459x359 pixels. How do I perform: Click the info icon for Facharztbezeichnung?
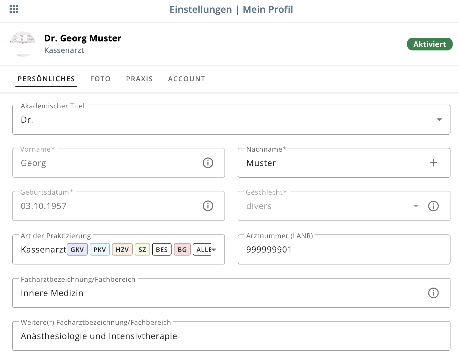pos(433,293)
